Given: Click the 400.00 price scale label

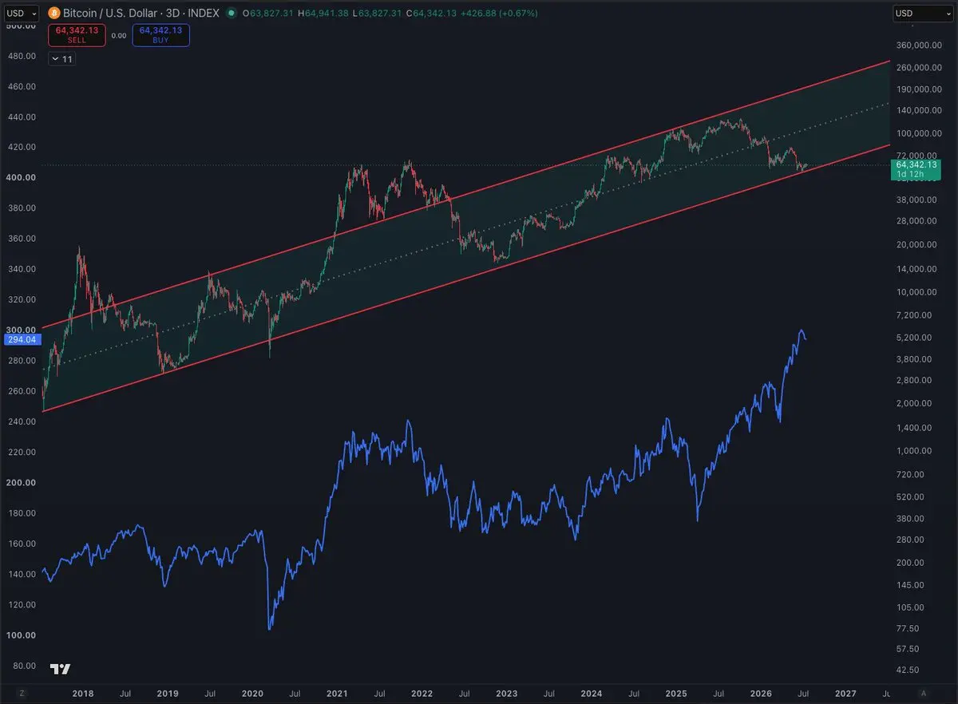Looking at the screenshot, I should click(x=19, y=177).
